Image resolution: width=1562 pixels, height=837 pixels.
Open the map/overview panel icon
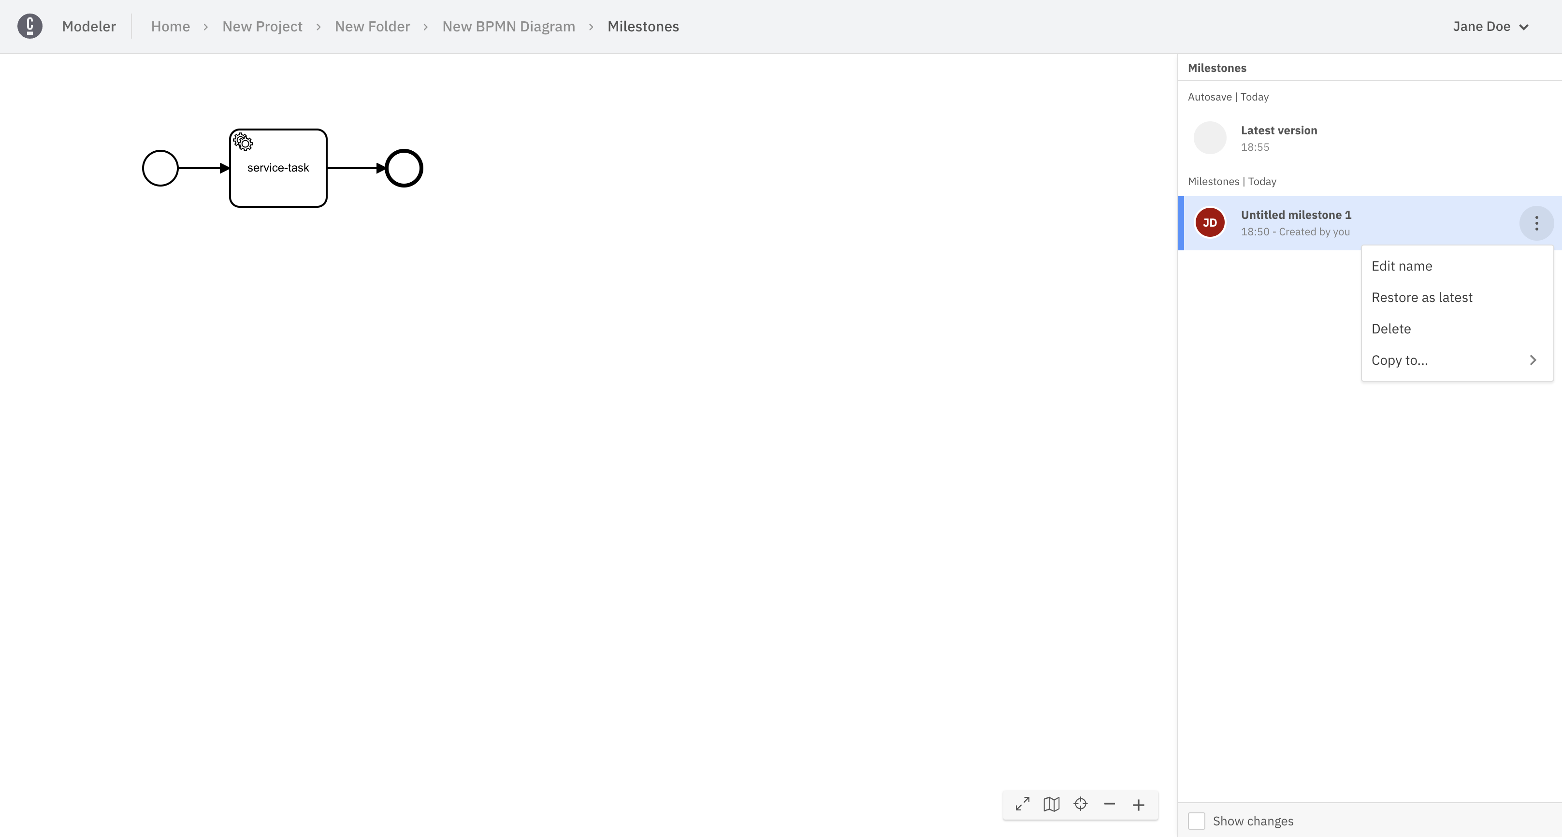point(1052,804)
